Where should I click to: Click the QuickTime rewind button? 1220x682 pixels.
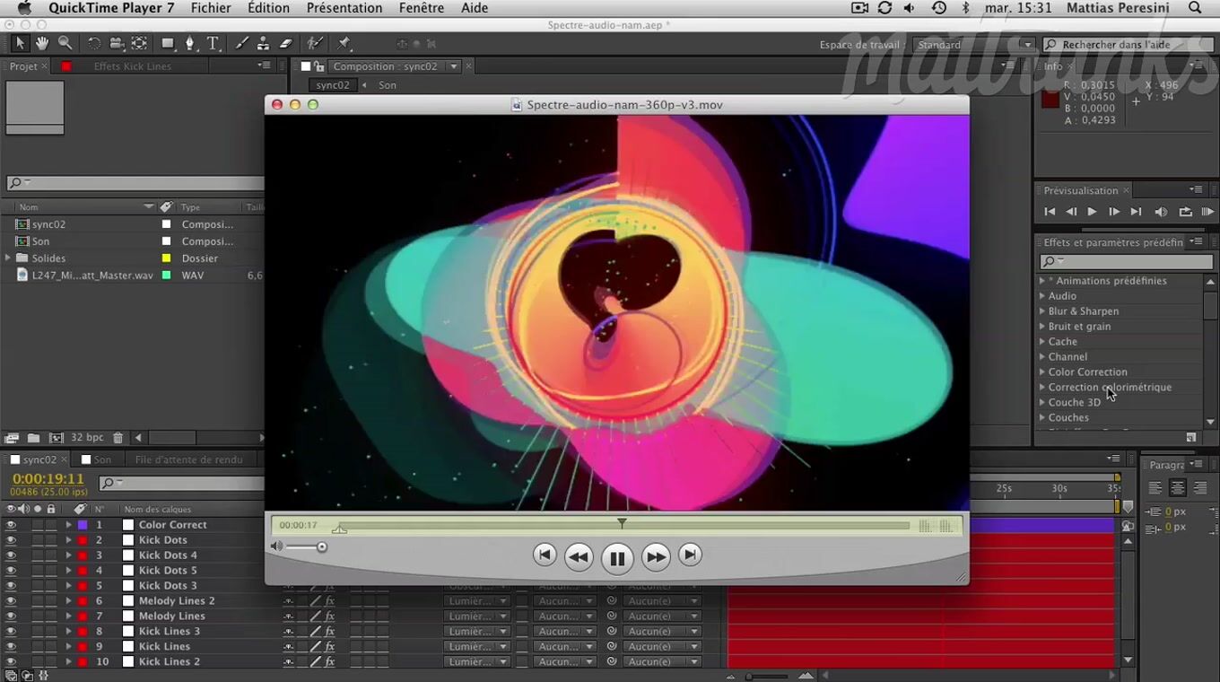point(579,557)
